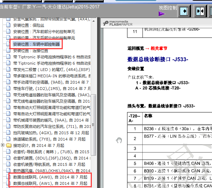Viewport: 212px width, 188px height.
Task: Click table cell B577 in row 2
Action: click(178, 138)
